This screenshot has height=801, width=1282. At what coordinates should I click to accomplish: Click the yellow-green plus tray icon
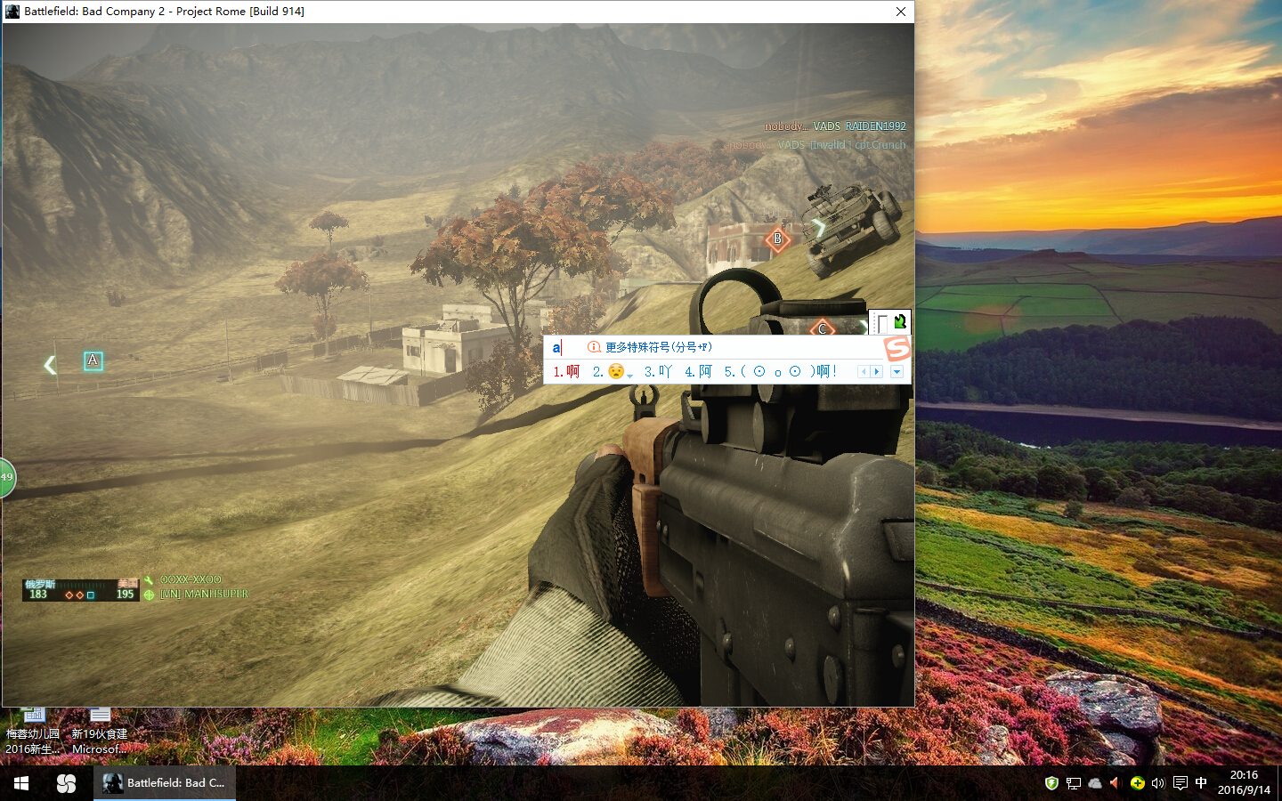[x=1137, y=783]
